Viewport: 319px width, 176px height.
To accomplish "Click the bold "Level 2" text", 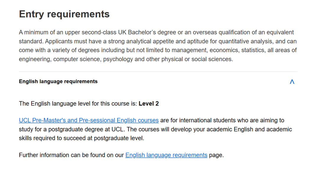I will [x=149, y=103].
